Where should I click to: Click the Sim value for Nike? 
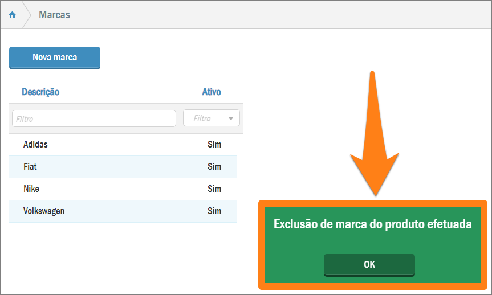214,189
